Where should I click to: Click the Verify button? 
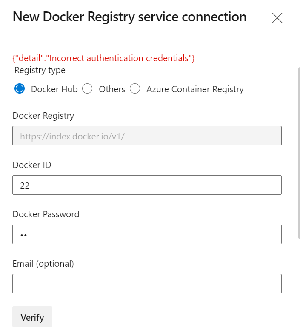pyautogui.click(x=32, y=317)
